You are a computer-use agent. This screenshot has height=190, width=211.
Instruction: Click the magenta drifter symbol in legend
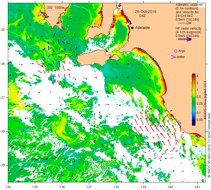pyautogui.click(x=174, y=57)
